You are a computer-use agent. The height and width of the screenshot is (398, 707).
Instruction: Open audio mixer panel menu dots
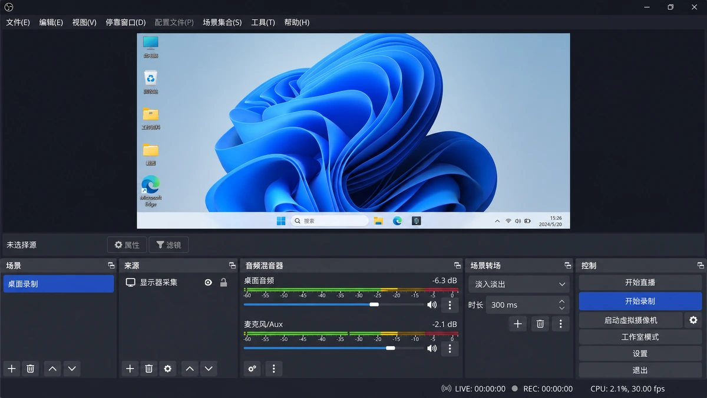click(x=273, y=369)
